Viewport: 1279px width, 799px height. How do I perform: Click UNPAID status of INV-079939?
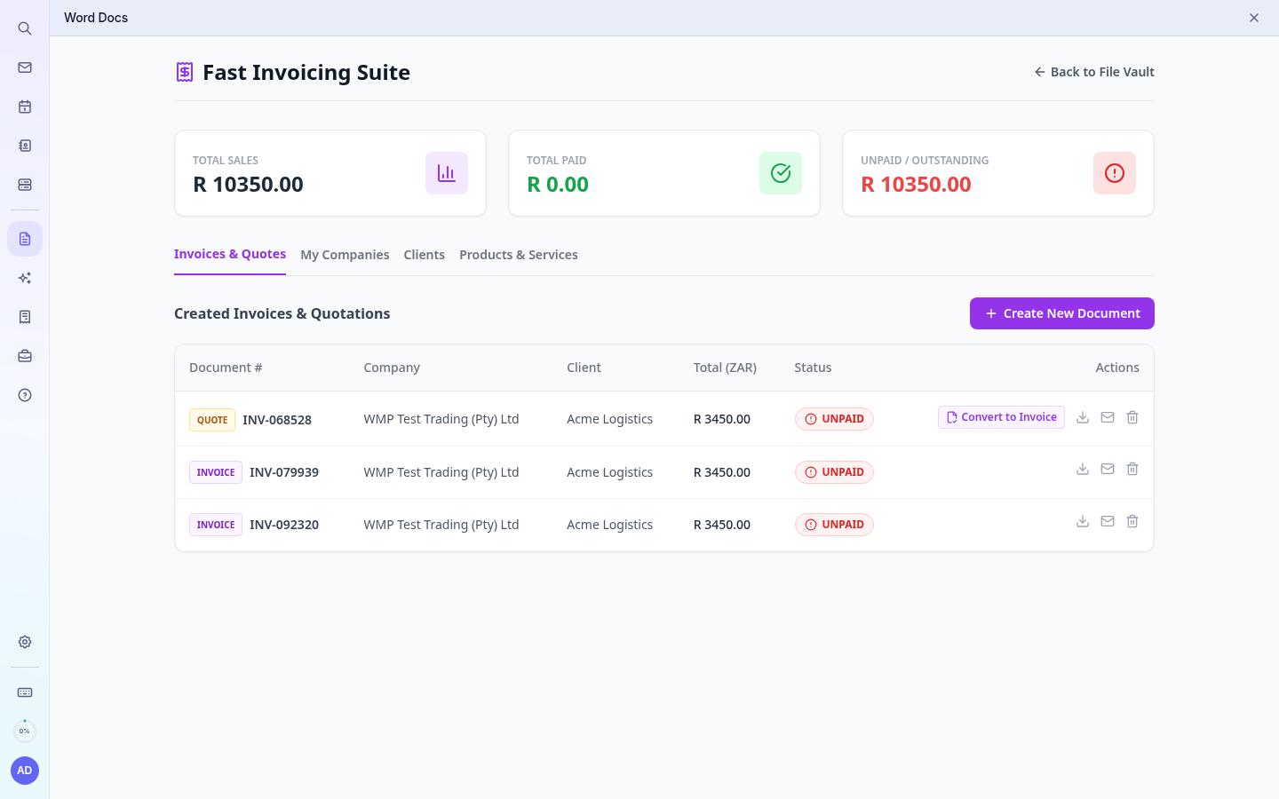pos(834,472)
